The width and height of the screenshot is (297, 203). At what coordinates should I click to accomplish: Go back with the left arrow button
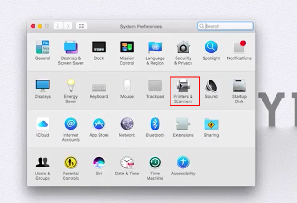click(x=58, y=26)
